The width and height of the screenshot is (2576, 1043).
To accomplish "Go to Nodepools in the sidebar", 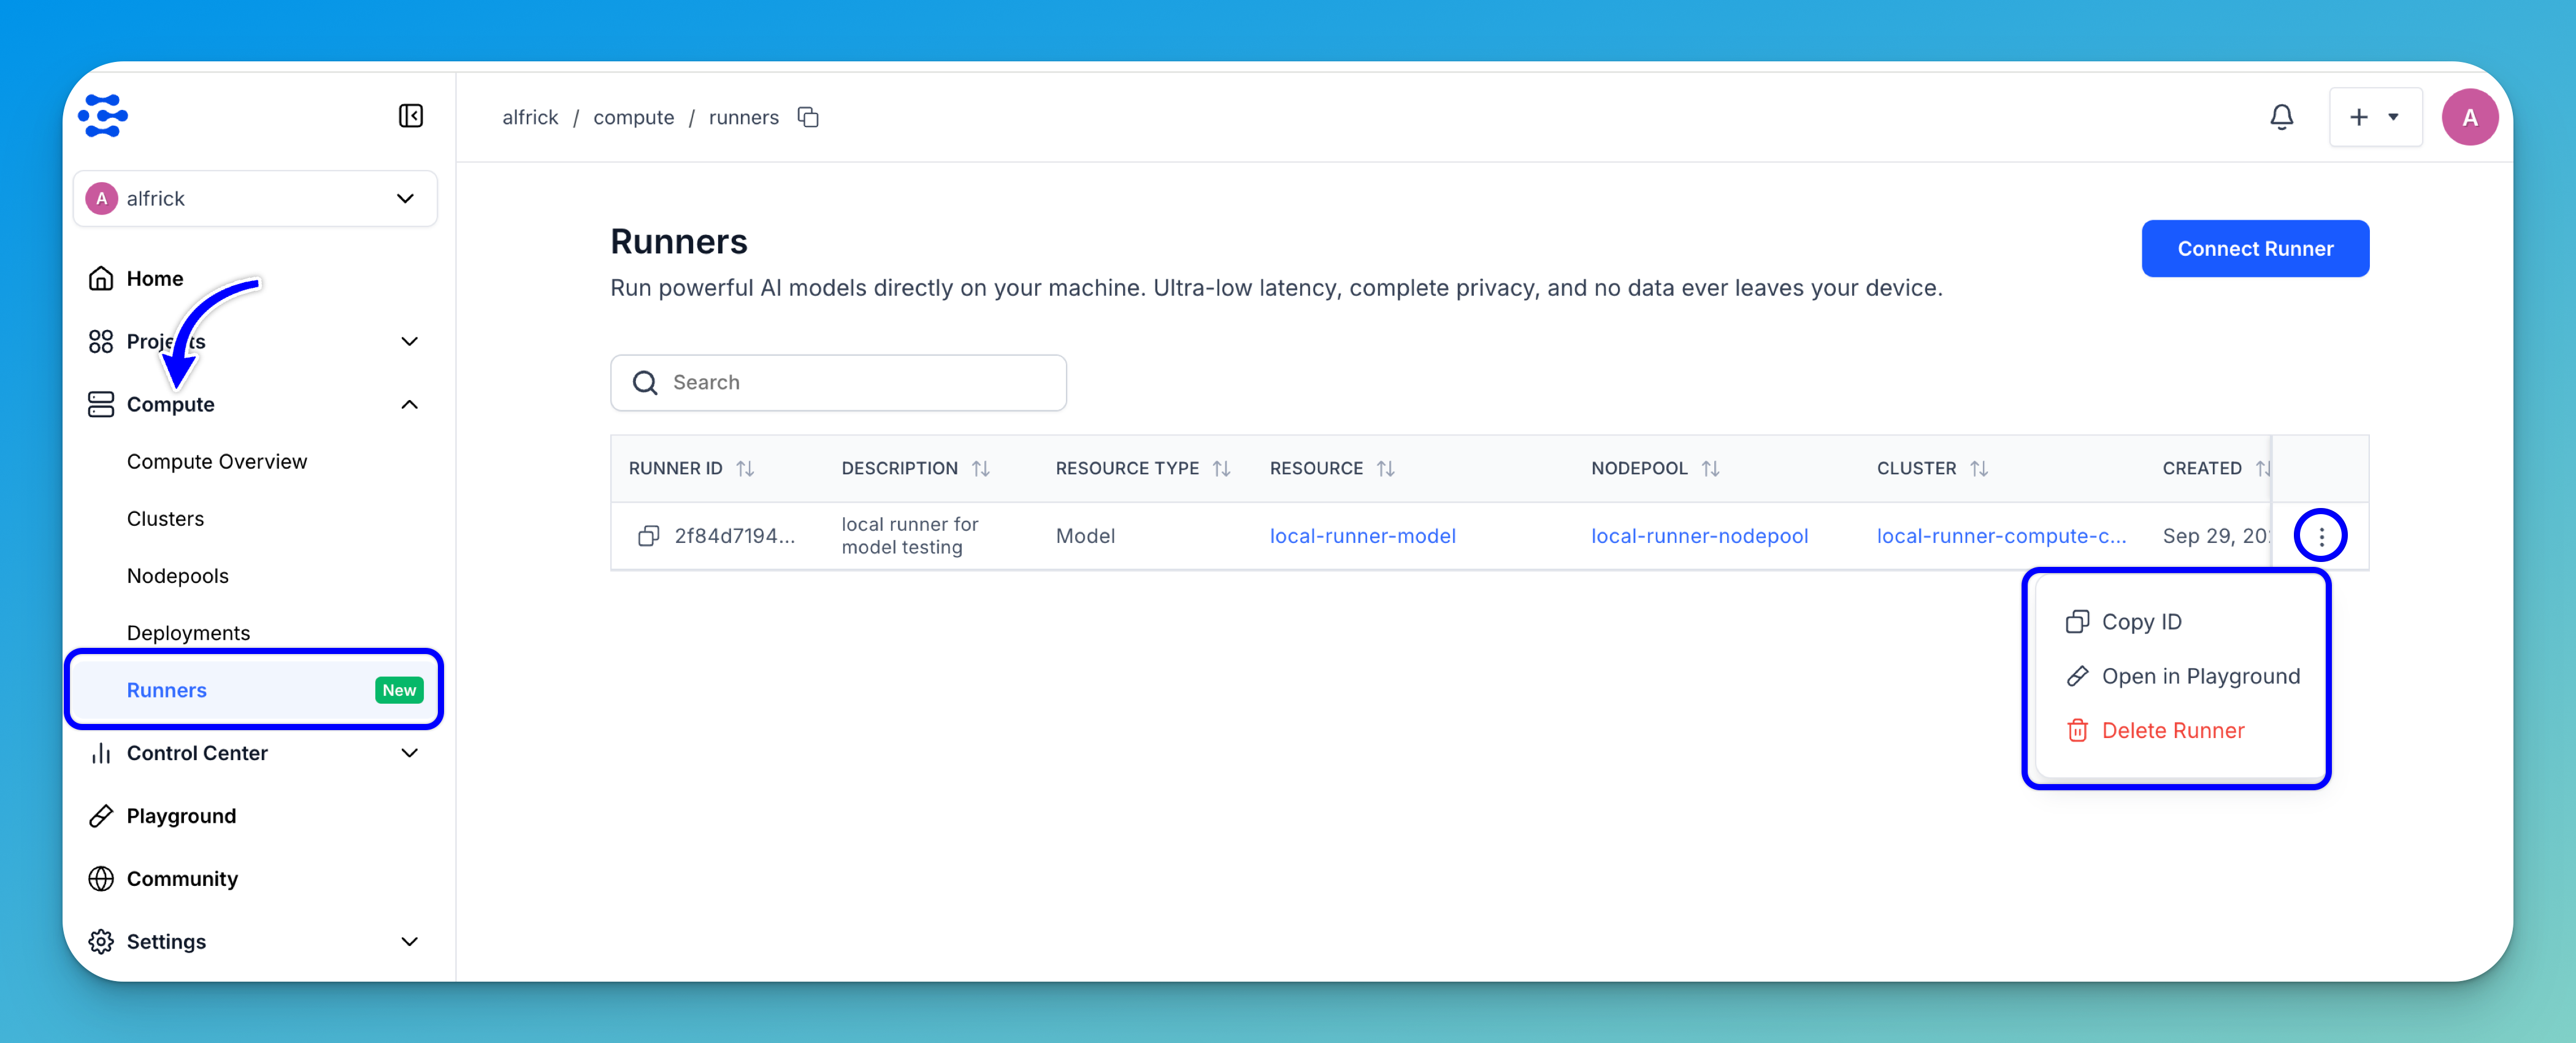I will coord(178,576).
